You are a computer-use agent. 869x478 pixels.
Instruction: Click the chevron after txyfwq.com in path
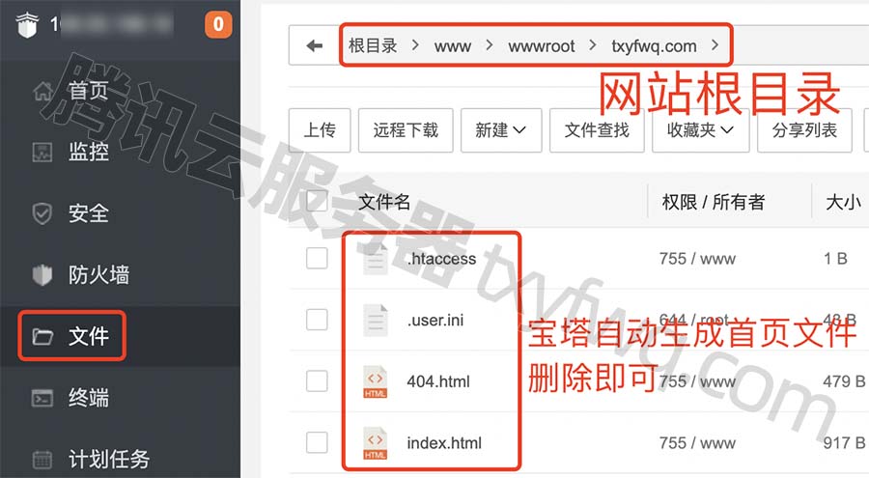[x=715, y=45]
